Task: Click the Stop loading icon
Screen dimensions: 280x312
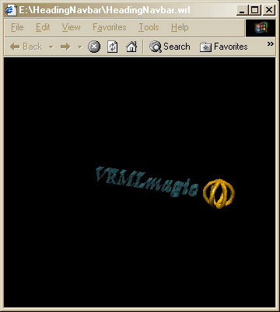Action: coord(94,47)
